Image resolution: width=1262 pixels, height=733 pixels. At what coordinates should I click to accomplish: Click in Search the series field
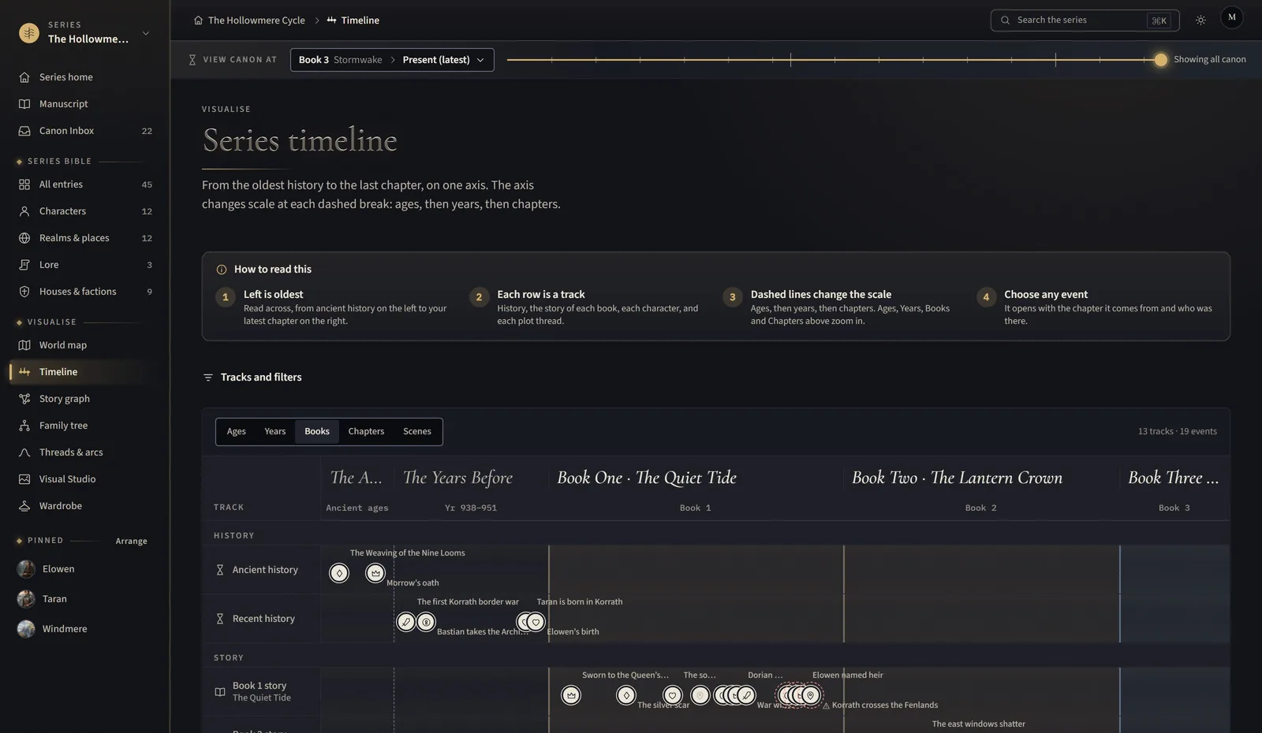click(1085, 20)
